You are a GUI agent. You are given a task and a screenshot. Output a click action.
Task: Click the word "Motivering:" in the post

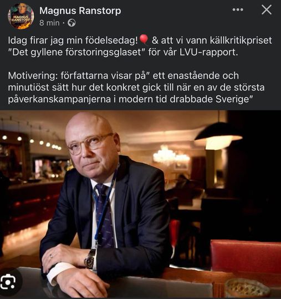[x=33, y=76]
